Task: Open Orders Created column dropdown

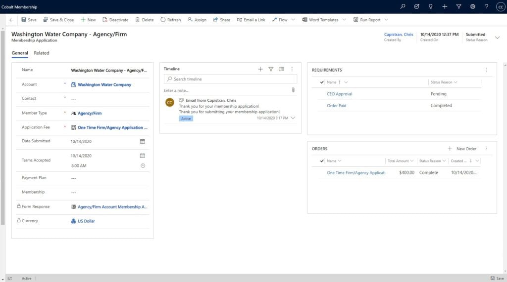Action: 477,161
